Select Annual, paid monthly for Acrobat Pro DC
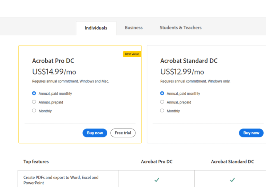Screen dimensions: 266x187 pos(34,93)
